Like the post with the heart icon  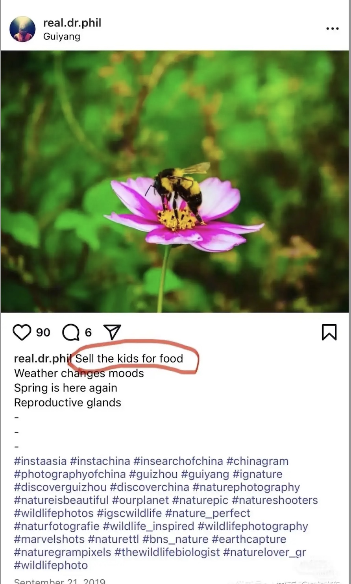22,333
